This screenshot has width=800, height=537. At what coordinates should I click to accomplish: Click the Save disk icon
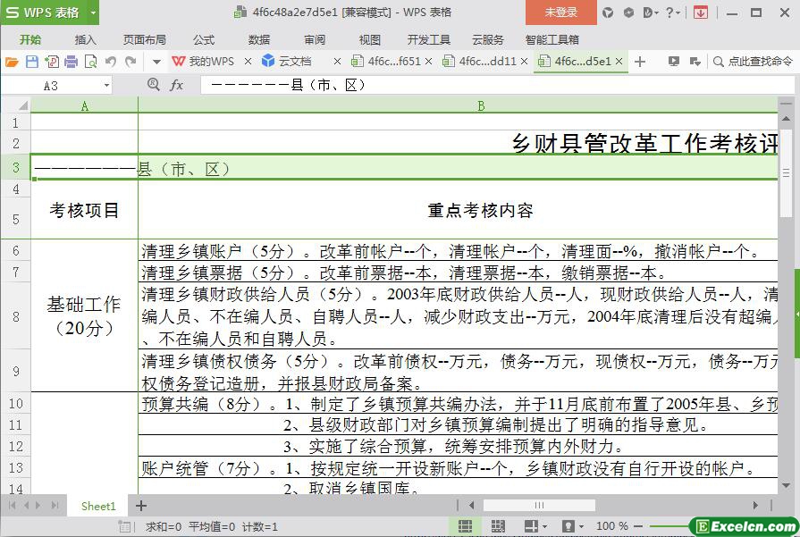point(32,62)
